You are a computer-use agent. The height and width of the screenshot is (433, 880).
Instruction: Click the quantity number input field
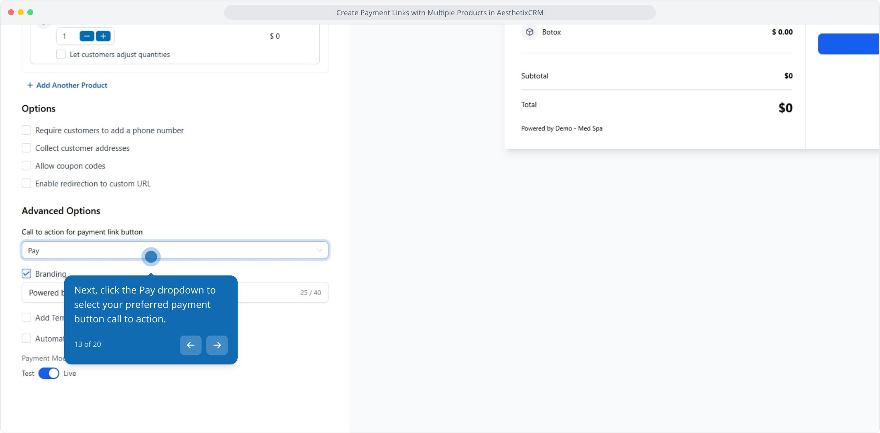pos(67,36)
